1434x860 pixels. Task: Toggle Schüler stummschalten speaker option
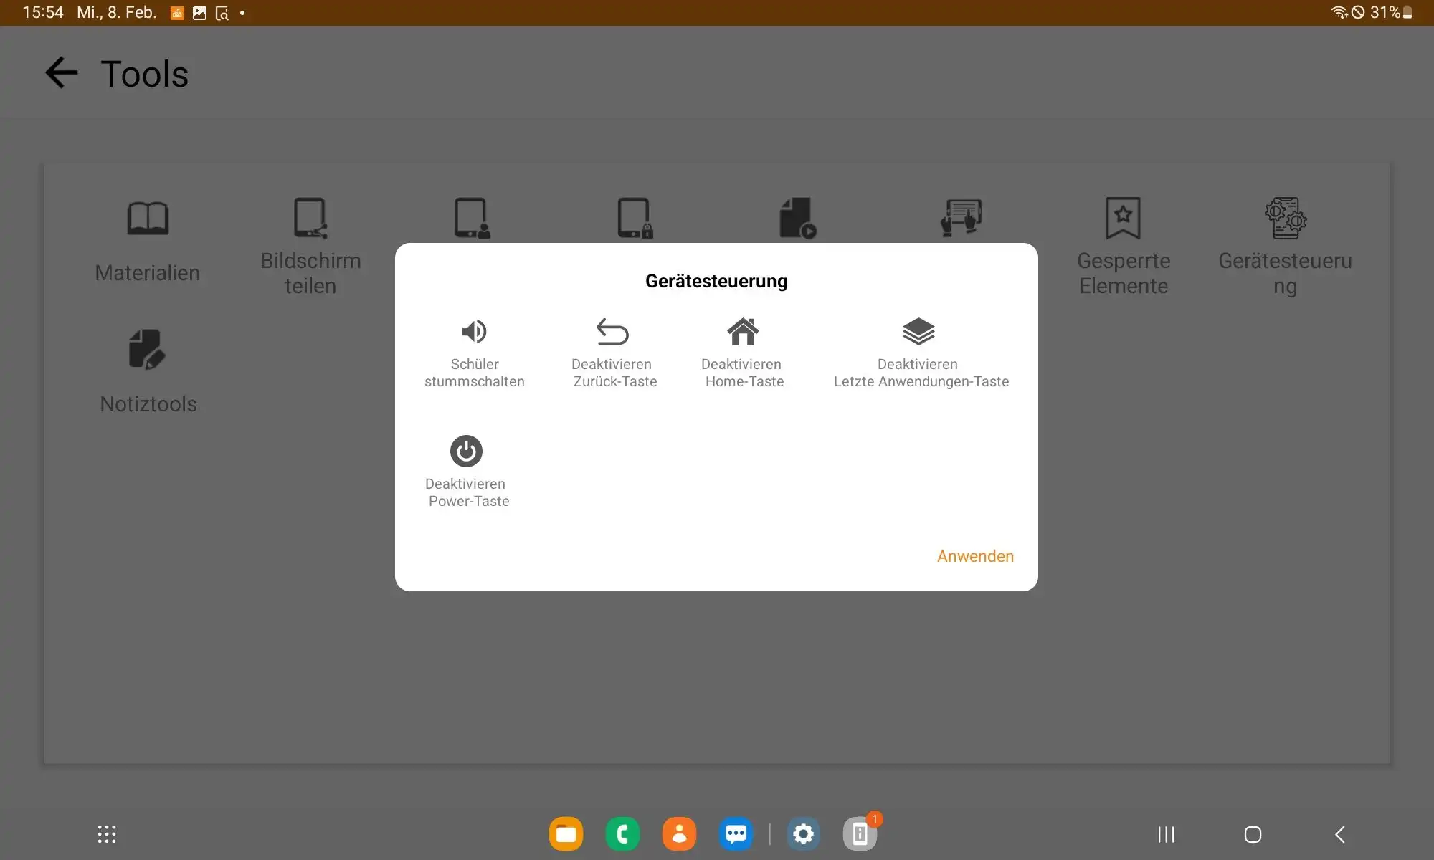click(x=474, y=353)
